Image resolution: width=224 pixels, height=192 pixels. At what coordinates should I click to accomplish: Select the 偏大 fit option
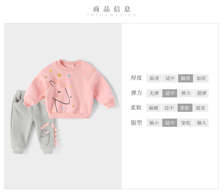click(x=201, y=123)
